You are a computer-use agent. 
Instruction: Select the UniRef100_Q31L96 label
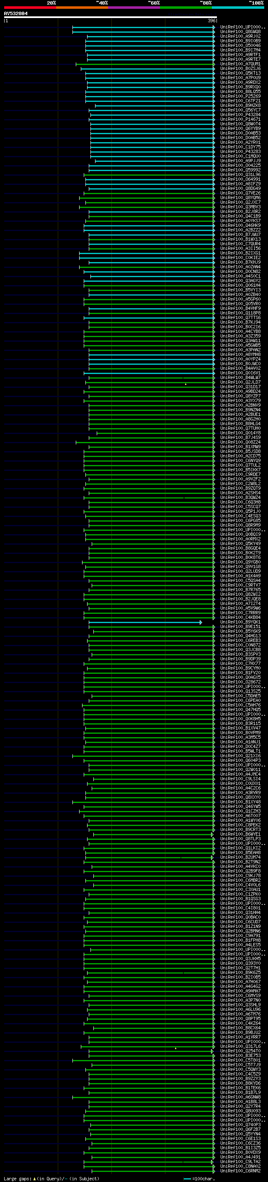240,175
